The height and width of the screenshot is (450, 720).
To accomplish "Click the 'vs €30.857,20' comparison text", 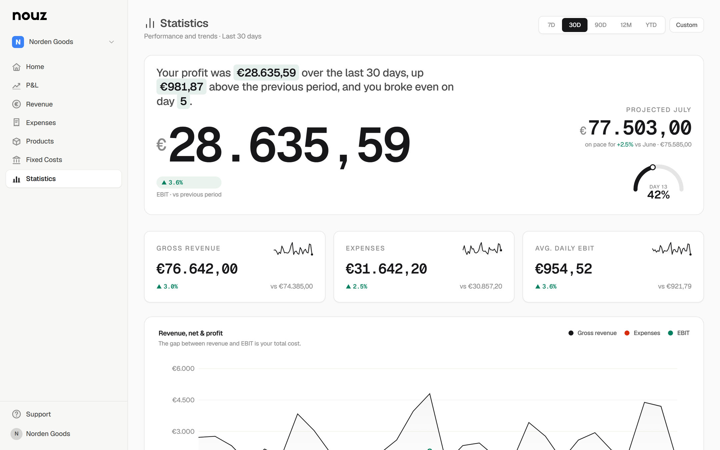I will [x=481, y=286].
